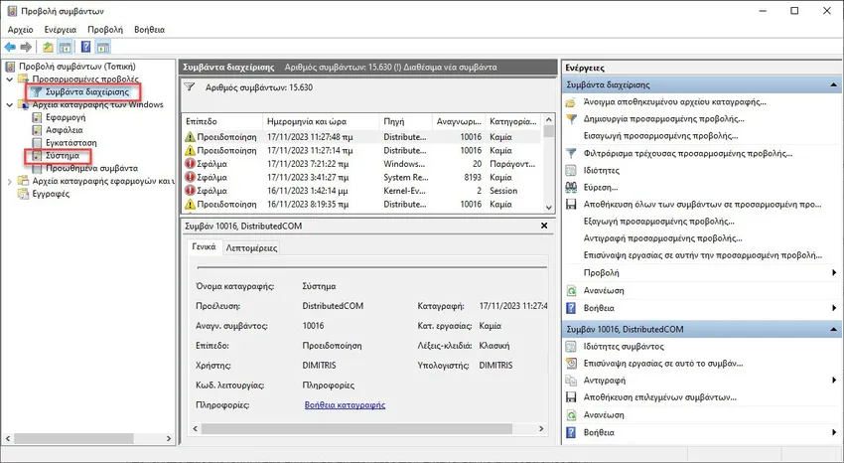Click the save disk icon for Αποθήκευση όλων των συμβάντων
The width and height of the screenshot is (844, 463).
572,205
